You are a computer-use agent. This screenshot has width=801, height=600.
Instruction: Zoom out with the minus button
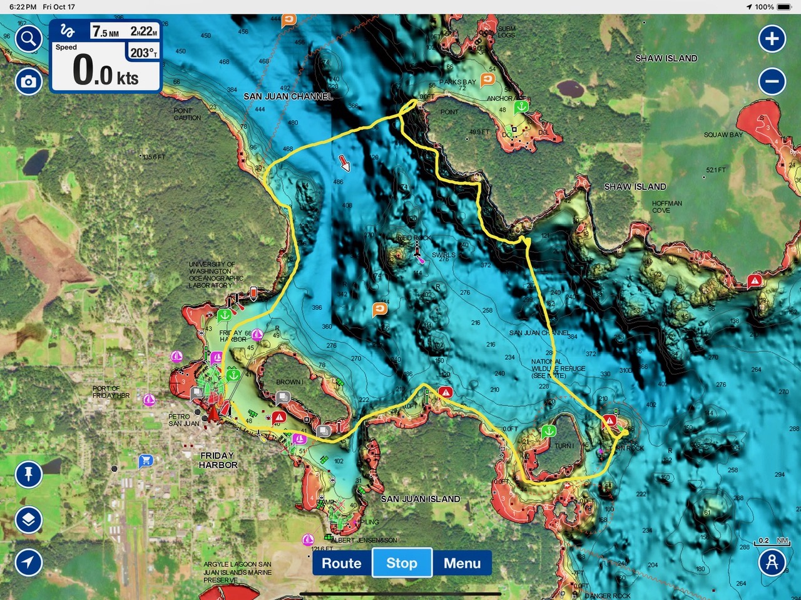pos(772,81)
